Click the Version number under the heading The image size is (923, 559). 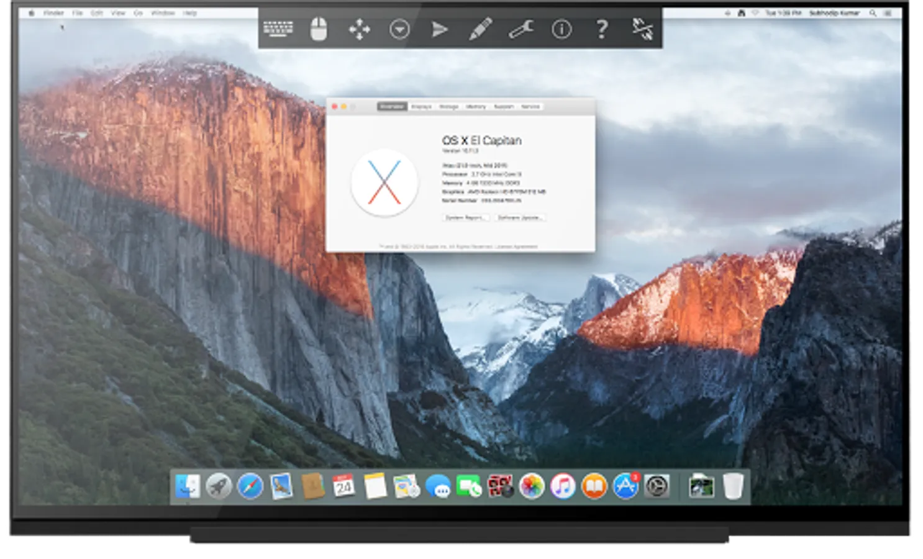coord(460,151)
